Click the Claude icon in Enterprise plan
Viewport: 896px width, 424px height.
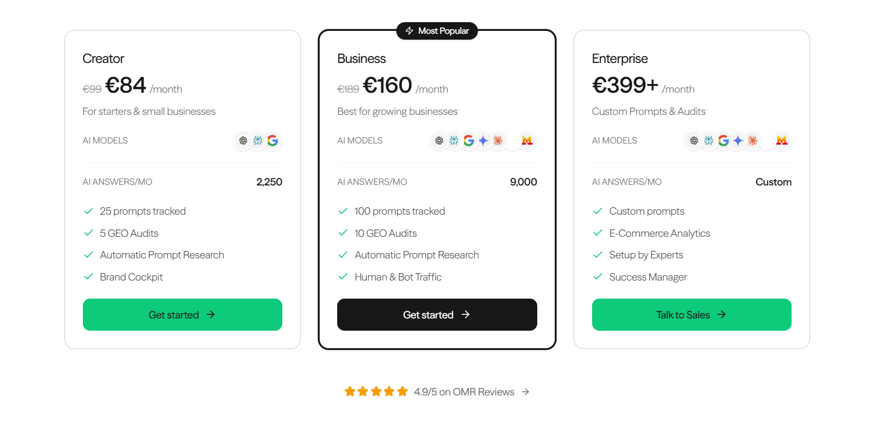click(752, 141)
